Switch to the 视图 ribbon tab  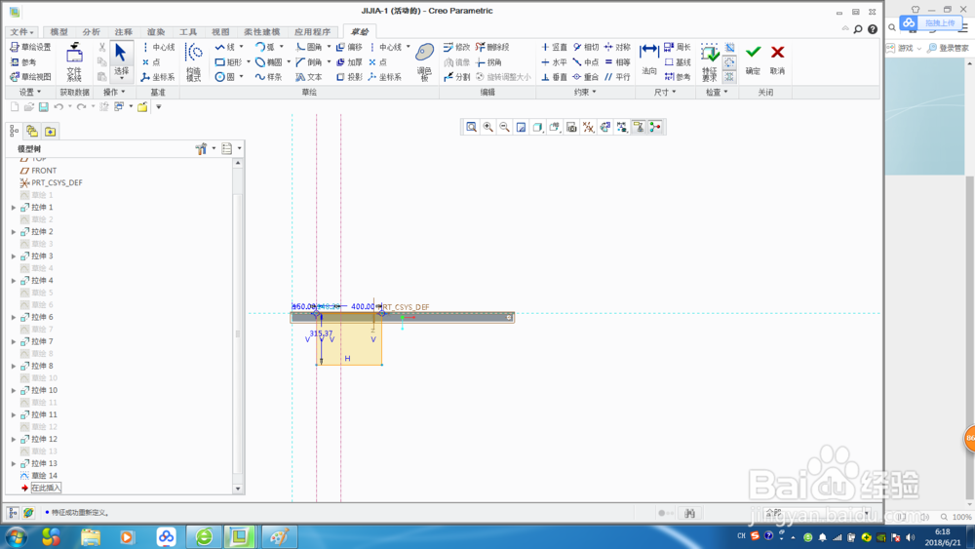[x=220, y=32]
